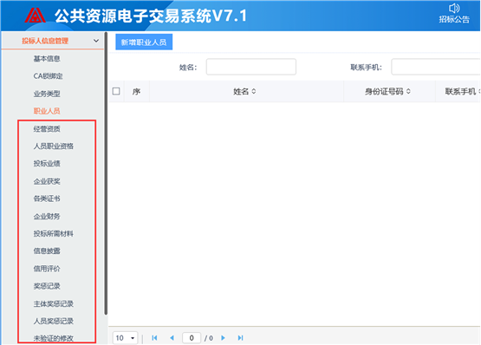Jump to the last page arrow

[241, 338]
